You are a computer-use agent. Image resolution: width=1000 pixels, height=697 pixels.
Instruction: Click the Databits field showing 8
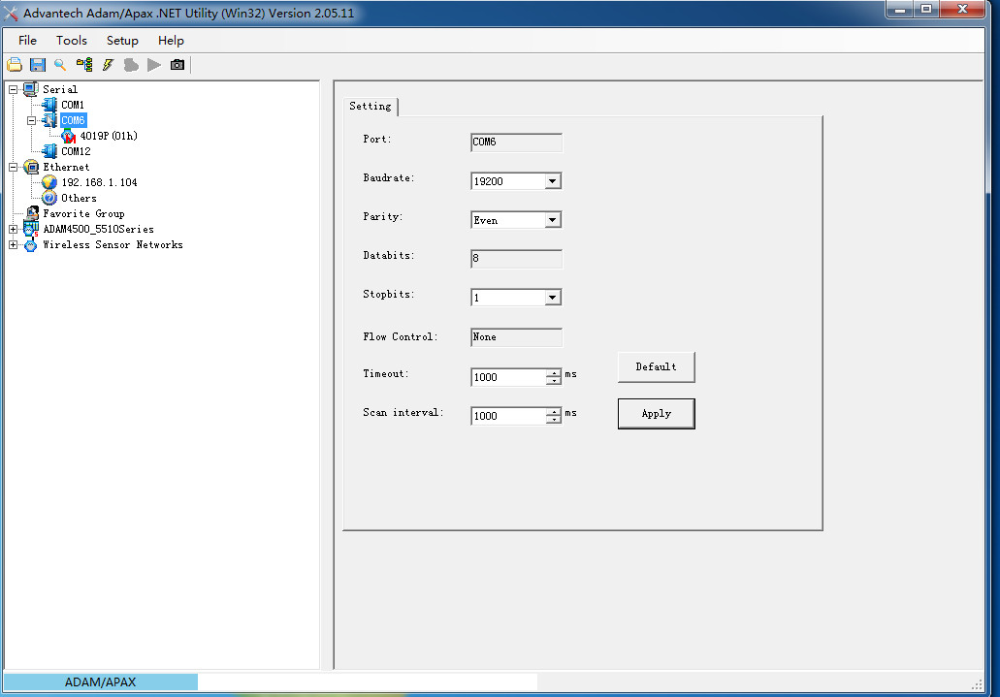[x=516, y=258]
